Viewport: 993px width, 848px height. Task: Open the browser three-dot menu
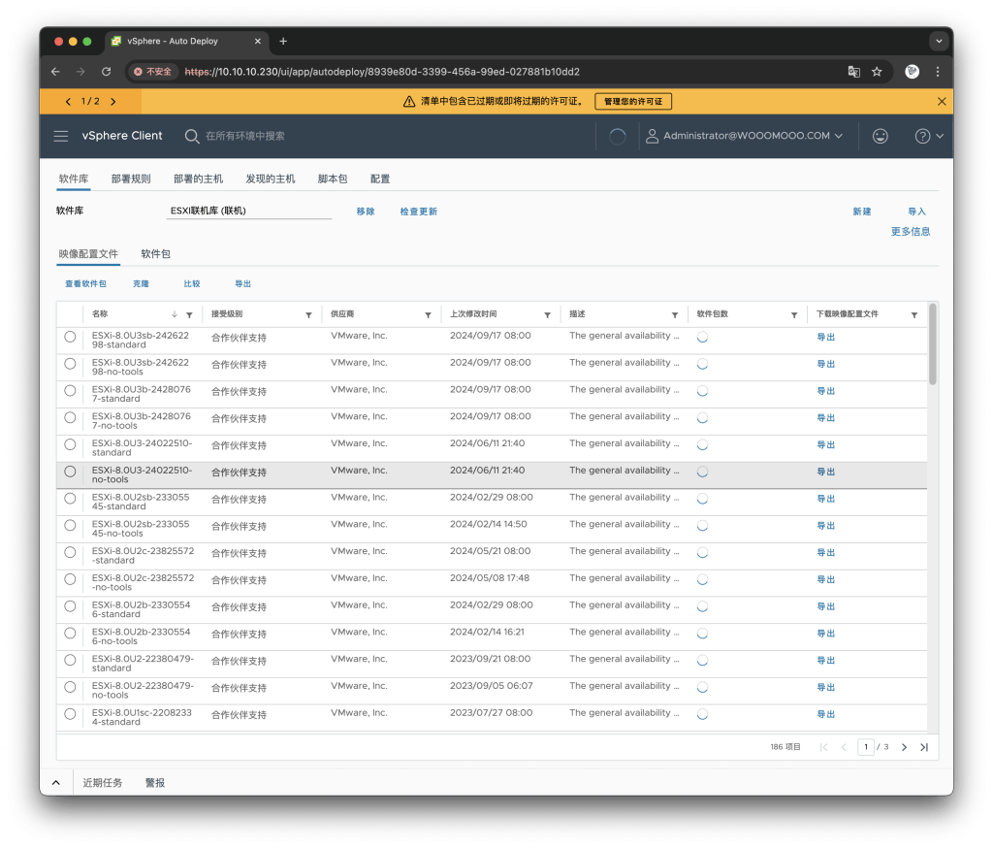(x=938, y=72)
